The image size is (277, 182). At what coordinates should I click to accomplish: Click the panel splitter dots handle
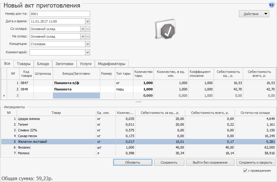[138, 102]
